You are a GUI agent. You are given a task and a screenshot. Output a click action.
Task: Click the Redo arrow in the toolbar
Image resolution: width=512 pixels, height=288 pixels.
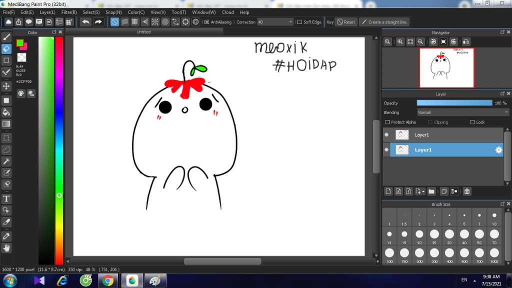(98, 22)
